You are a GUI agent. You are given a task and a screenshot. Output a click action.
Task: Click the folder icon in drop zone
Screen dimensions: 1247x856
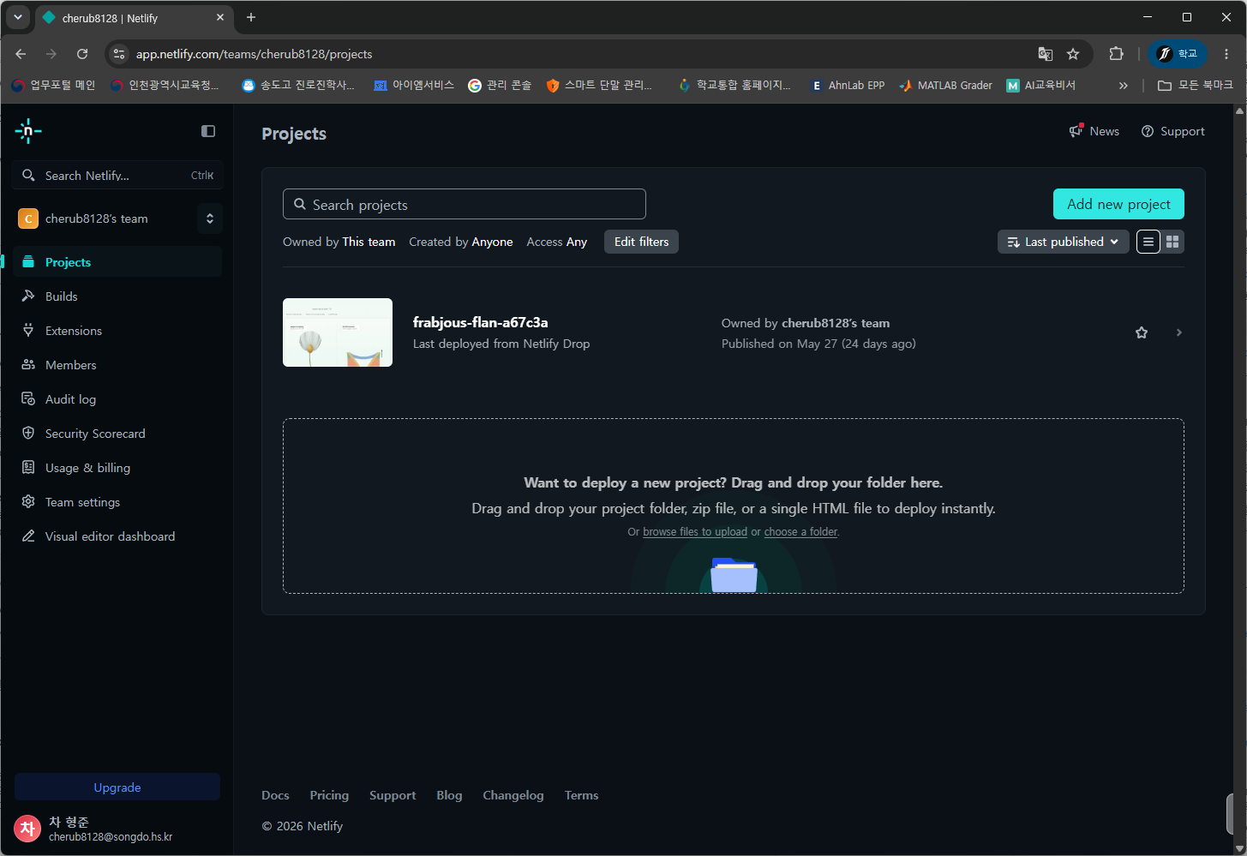coord(734,575)
